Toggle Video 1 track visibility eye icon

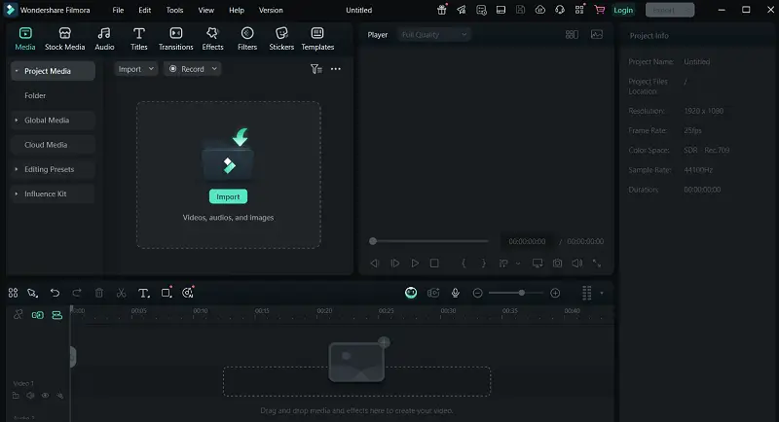pyautogui.click(x=45, y=396)
